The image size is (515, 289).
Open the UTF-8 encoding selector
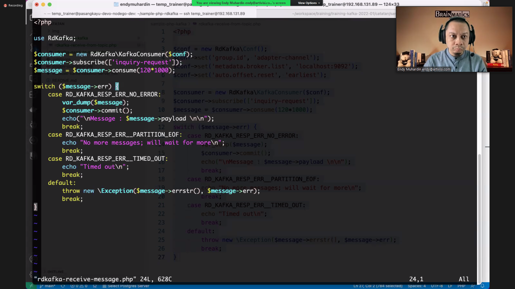point(437,286)
